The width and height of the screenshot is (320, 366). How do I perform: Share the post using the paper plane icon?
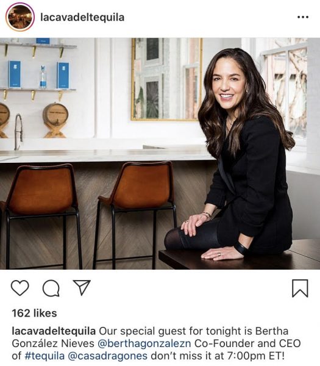click(82, 287)
